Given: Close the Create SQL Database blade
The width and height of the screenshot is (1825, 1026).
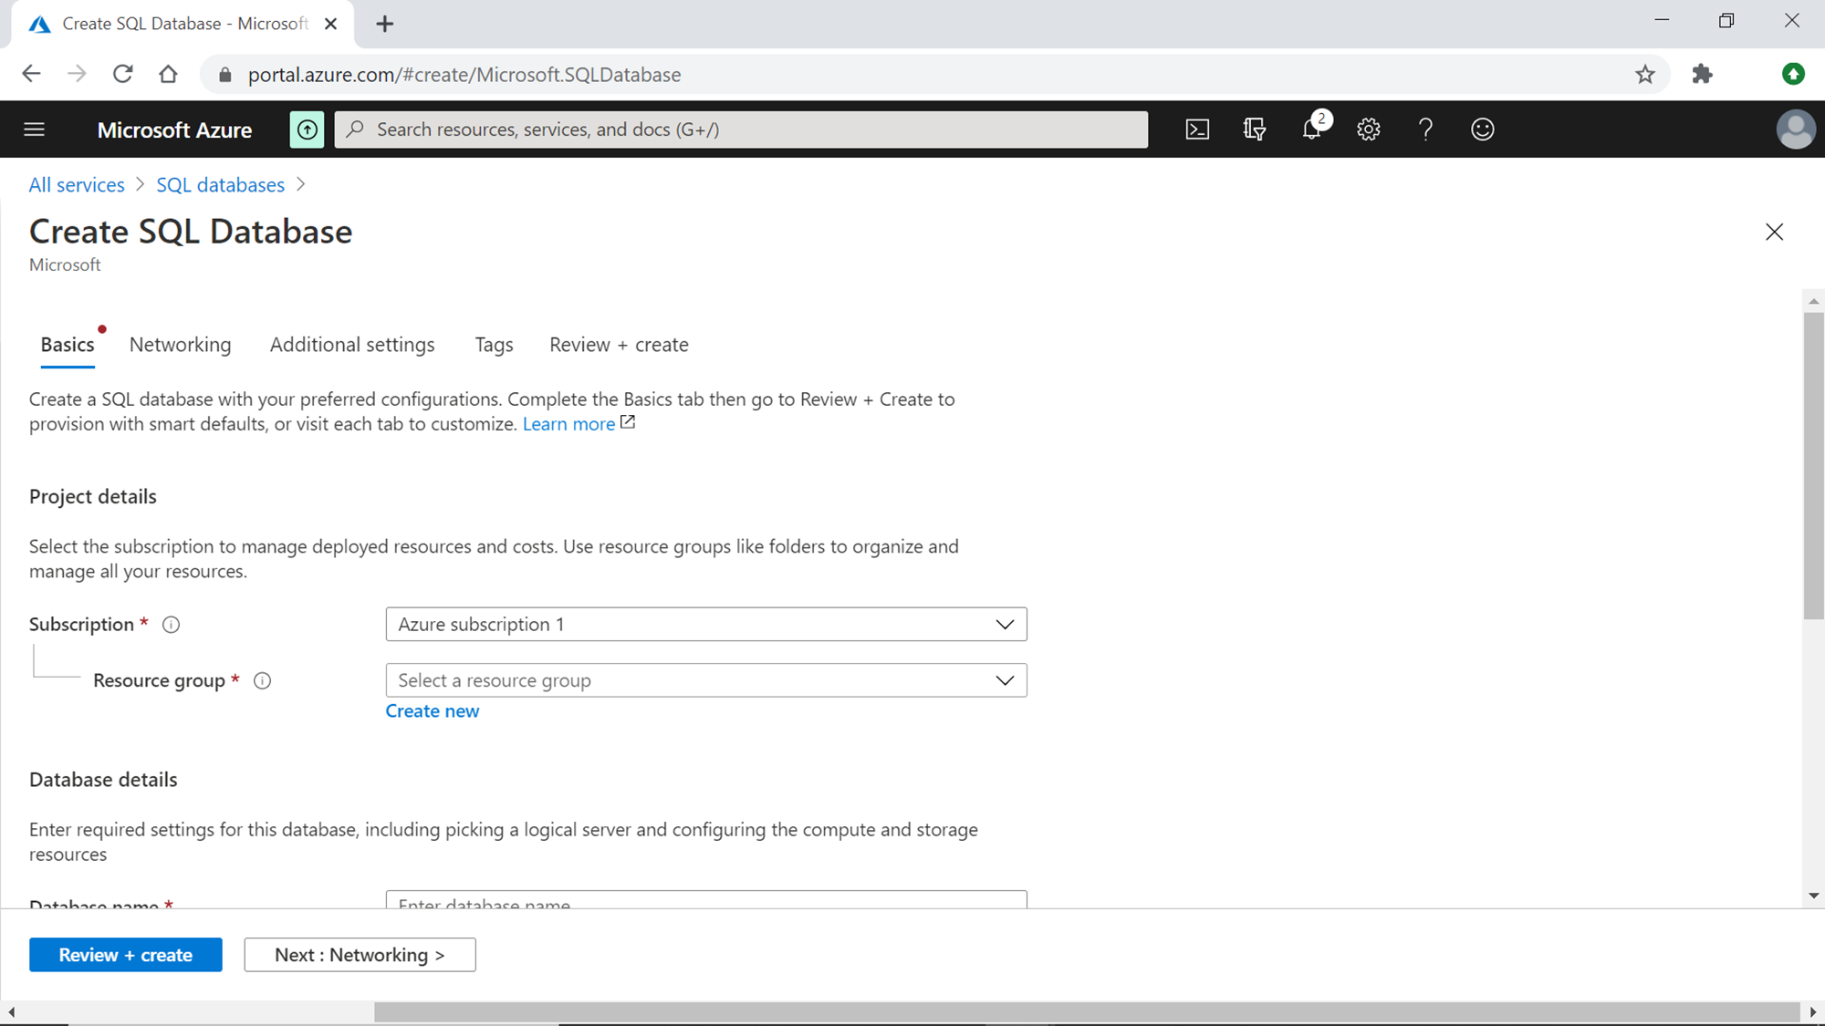Looking at the screenshot, I should tap(1774, 232).
